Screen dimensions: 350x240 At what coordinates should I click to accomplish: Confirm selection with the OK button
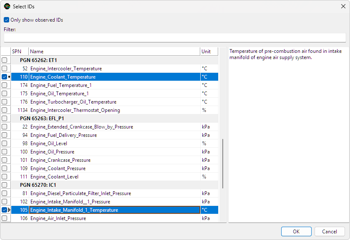click(x=296, y=232)
